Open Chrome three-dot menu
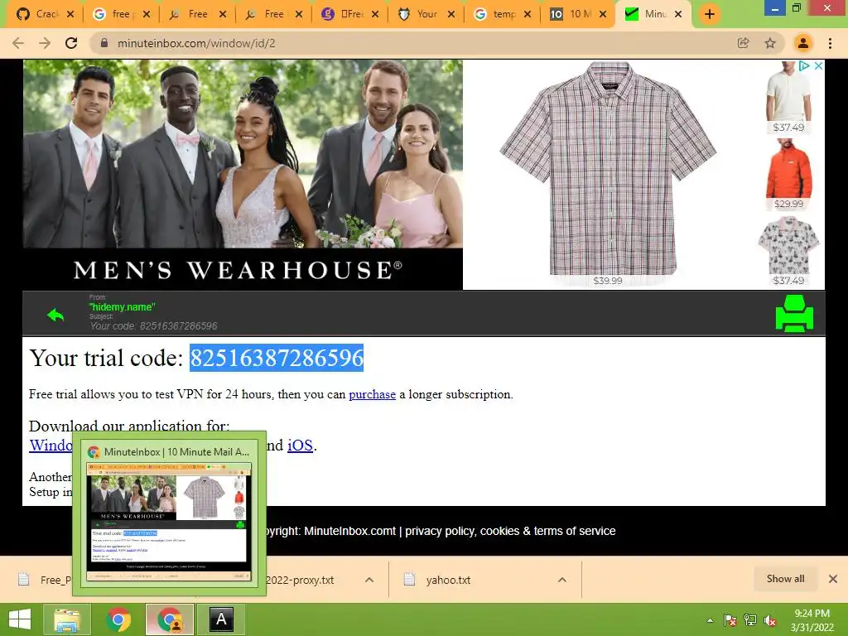The image size is (848, 636). [830, 43]
